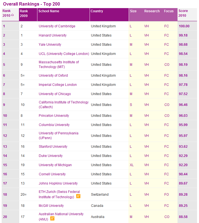Open the Princeton University link
Image resolution: width=199 pixels, height=223 pixels.
pos(54,116)
